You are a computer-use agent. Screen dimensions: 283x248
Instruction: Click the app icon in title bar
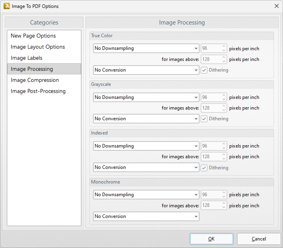pyautogui.click(x=6, y=6)
